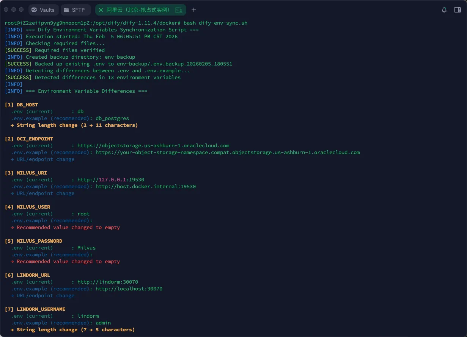Image resolution: width=467 pixels, height=337 pixels.
Task: Toggle the right sidebar panel icon
Action: (458, 10)
